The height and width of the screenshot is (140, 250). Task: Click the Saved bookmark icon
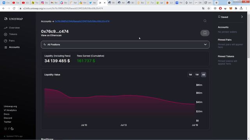pyautogui.click(x=219, y=17)
